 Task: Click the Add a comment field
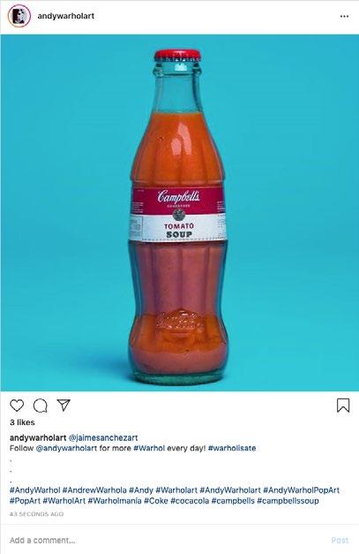[x=166, y=540]
